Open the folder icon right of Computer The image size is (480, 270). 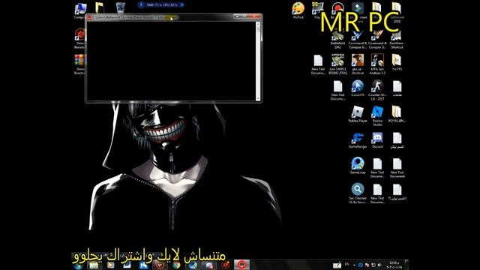(99, 7)
